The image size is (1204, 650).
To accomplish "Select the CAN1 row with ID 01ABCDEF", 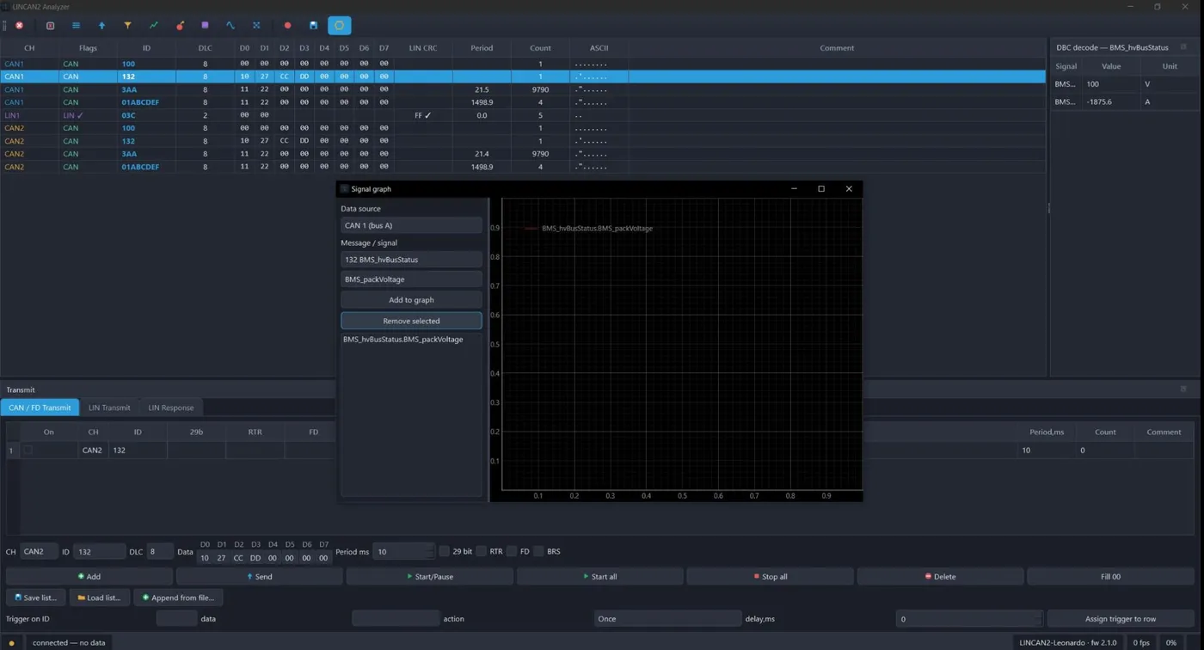I will coord(523,102).
